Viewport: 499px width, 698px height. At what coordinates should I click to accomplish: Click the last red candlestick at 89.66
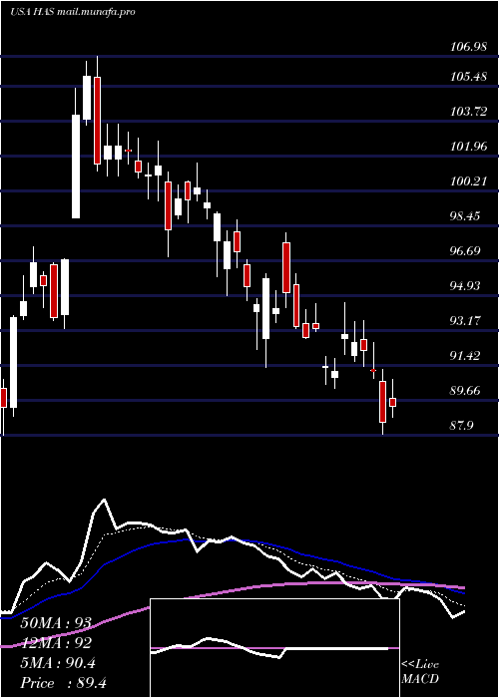(x=392, y=402)
